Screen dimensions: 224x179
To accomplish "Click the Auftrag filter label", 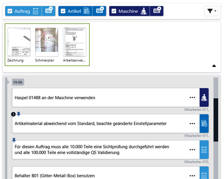I will point(22,11).
